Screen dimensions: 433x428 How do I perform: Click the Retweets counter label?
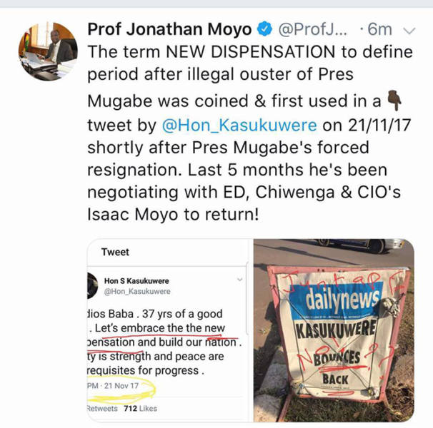(x=102, y=409)
